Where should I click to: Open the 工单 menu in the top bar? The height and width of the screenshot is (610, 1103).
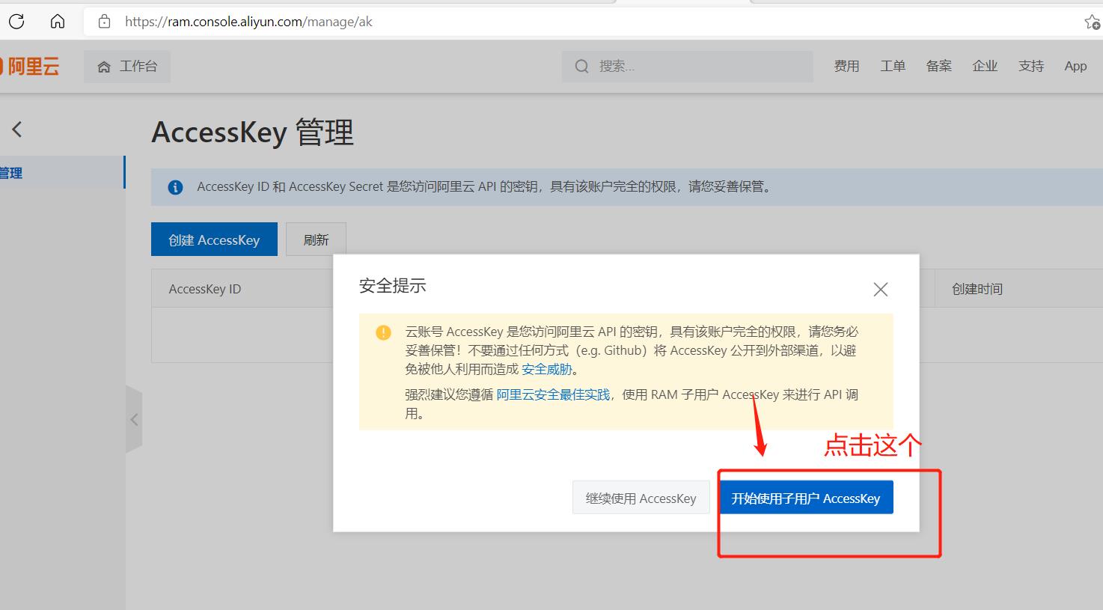[x=893, y=66]
